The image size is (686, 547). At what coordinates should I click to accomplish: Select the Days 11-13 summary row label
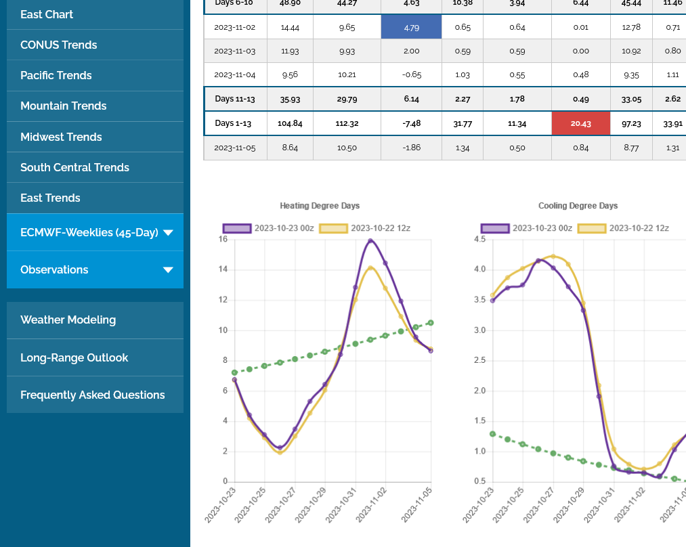pyautogui.click(x=235, y=99)
